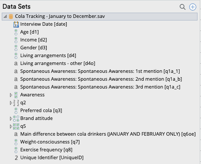
Task: Select Spontaneous Awareness 3rd mention [q1a_c]
Action: tap(100, 87)
